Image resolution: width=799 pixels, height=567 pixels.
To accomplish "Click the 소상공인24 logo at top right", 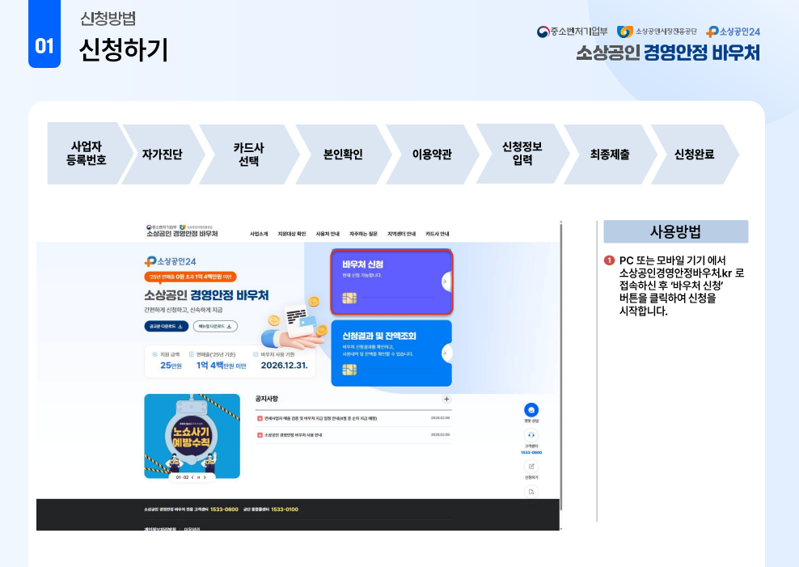I will coord(733,32).
